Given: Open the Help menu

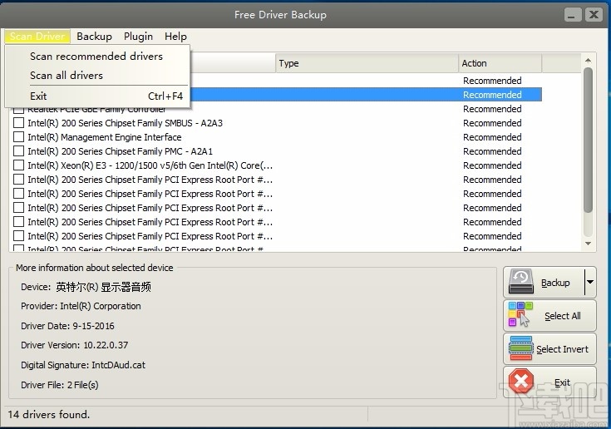Looking at the screenshot, I should (175, 37).
